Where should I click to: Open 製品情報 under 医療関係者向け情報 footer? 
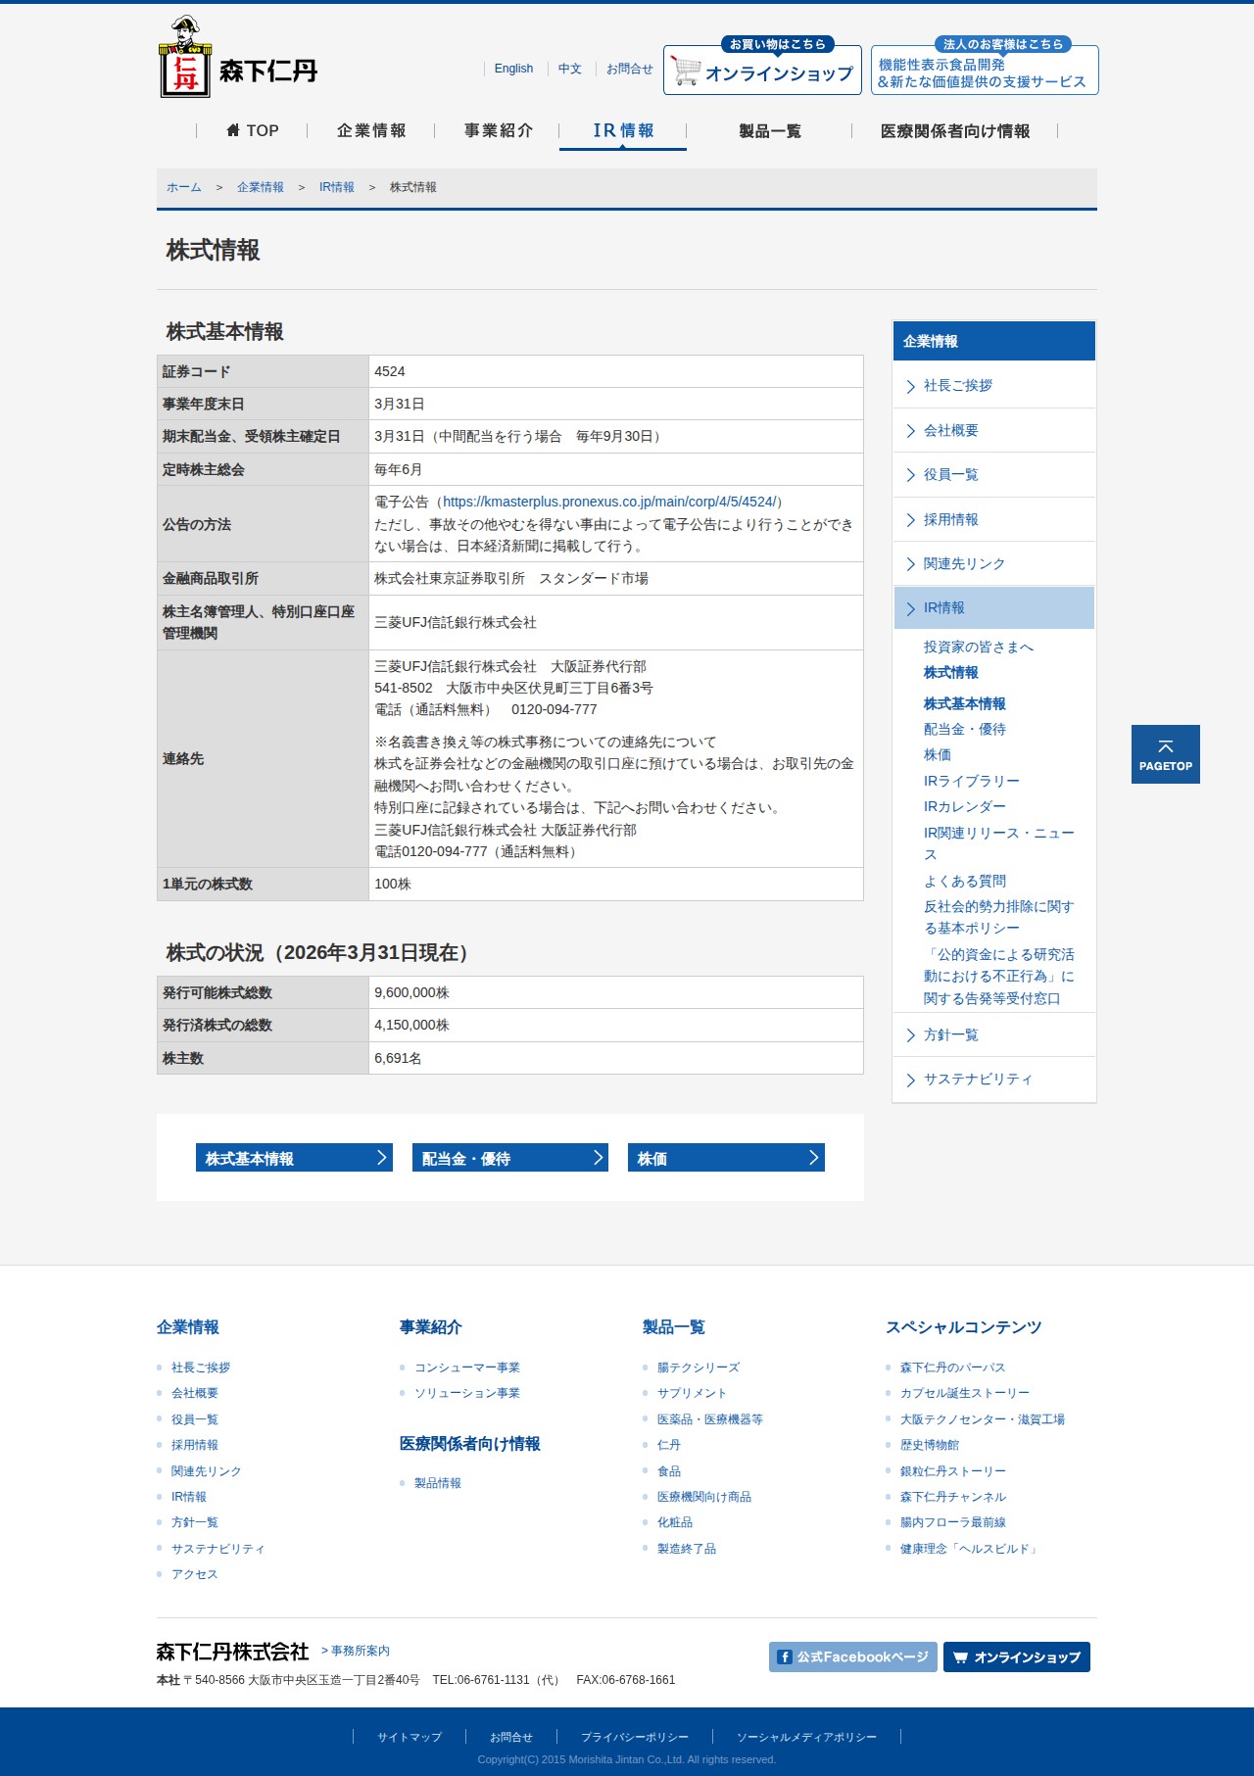pyautogui.click(x=438, y=1483)
